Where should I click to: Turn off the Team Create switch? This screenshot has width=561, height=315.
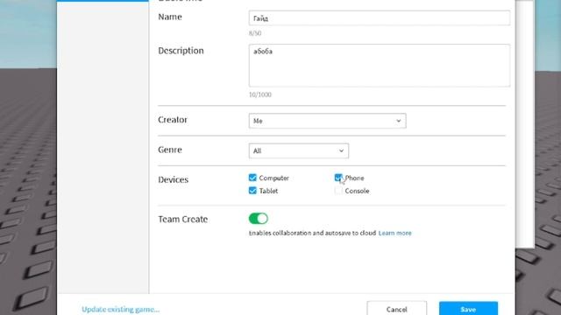tap(259, 218)
